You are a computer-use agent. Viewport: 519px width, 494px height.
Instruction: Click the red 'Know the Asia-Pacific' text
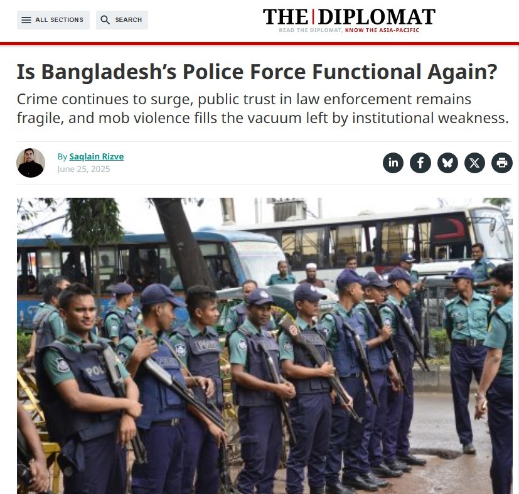click(x=382, y=30)
